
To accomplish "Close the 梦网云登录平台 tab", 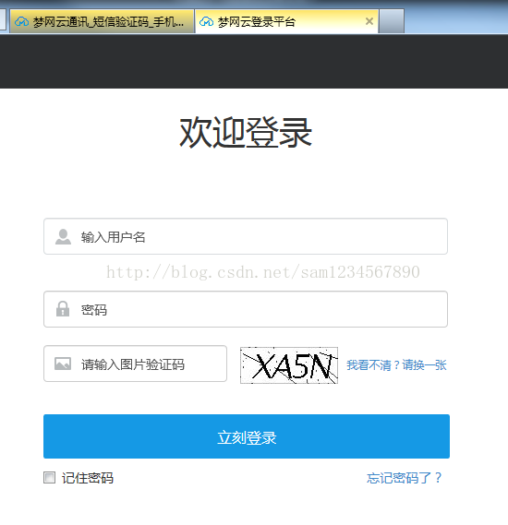I will coord(369,21).
